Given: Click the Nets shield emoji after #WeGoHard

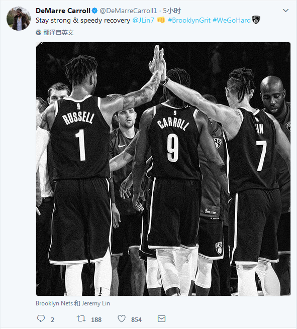Looking at the screenshot, I should [256, 20].
